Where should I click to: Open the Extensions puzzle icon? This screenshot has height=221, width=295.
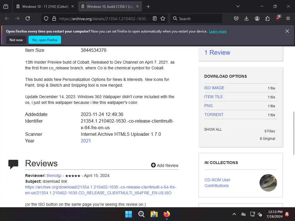tap(267, 19)
